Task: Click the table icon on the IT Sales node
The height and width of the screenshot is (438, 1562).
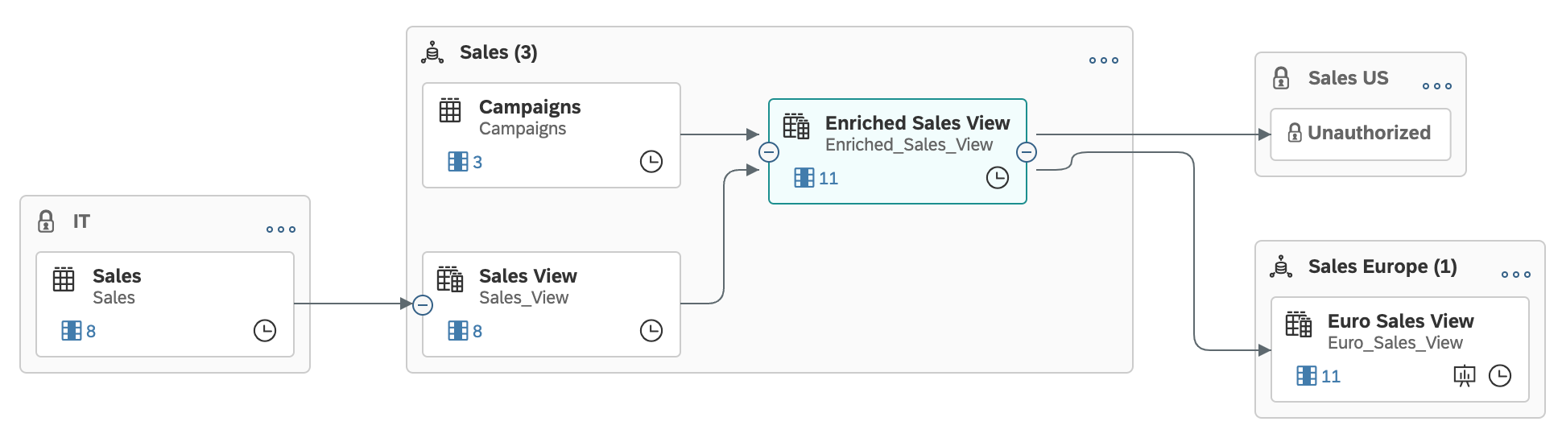Action: (x=64, y=279)
